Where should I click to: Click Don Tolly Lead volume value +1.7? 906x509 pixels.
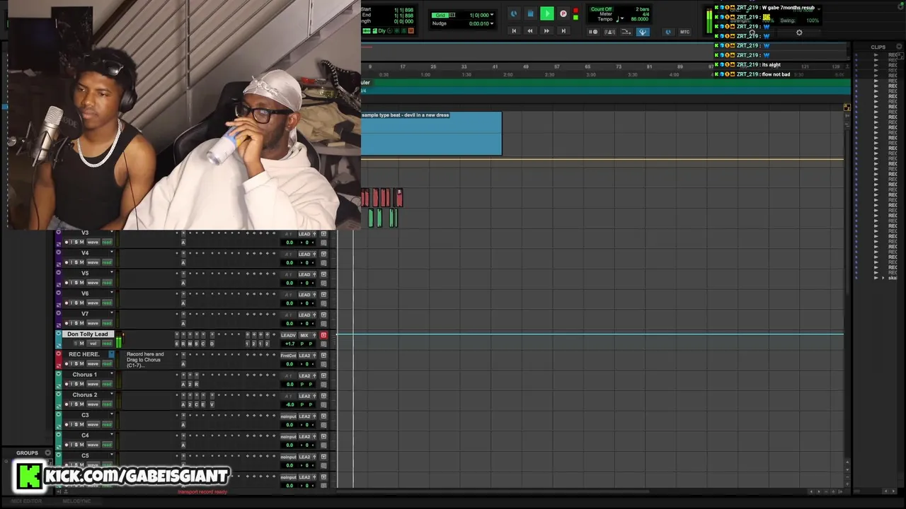289,344
